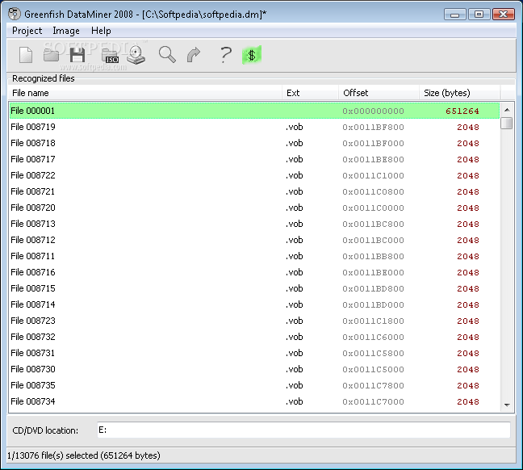Select row File 008730
The image size is (523, 470).
click(x=255, y=369)
